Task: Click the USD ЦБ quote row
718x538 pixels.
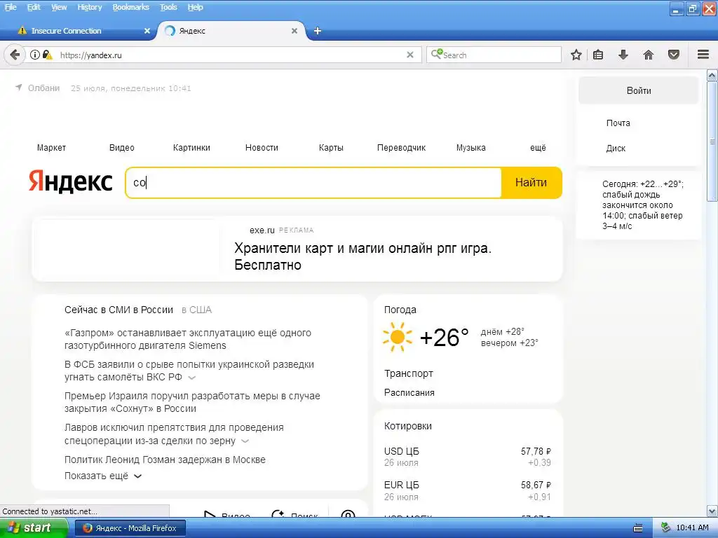Action: [x=468, y=457]
